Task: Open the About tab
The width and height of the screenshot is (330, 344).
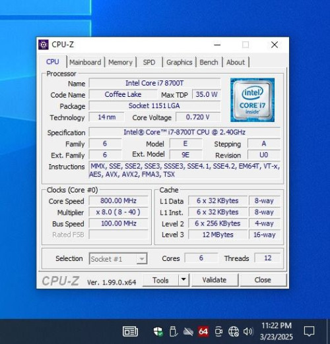Action: click(236, 62)
